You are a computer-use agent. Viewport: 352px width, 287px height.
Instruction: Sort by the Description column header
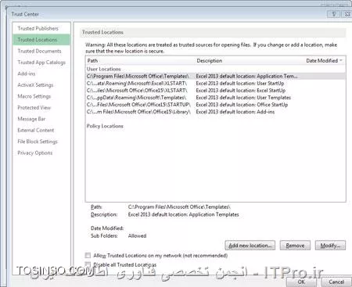point(210,60)
